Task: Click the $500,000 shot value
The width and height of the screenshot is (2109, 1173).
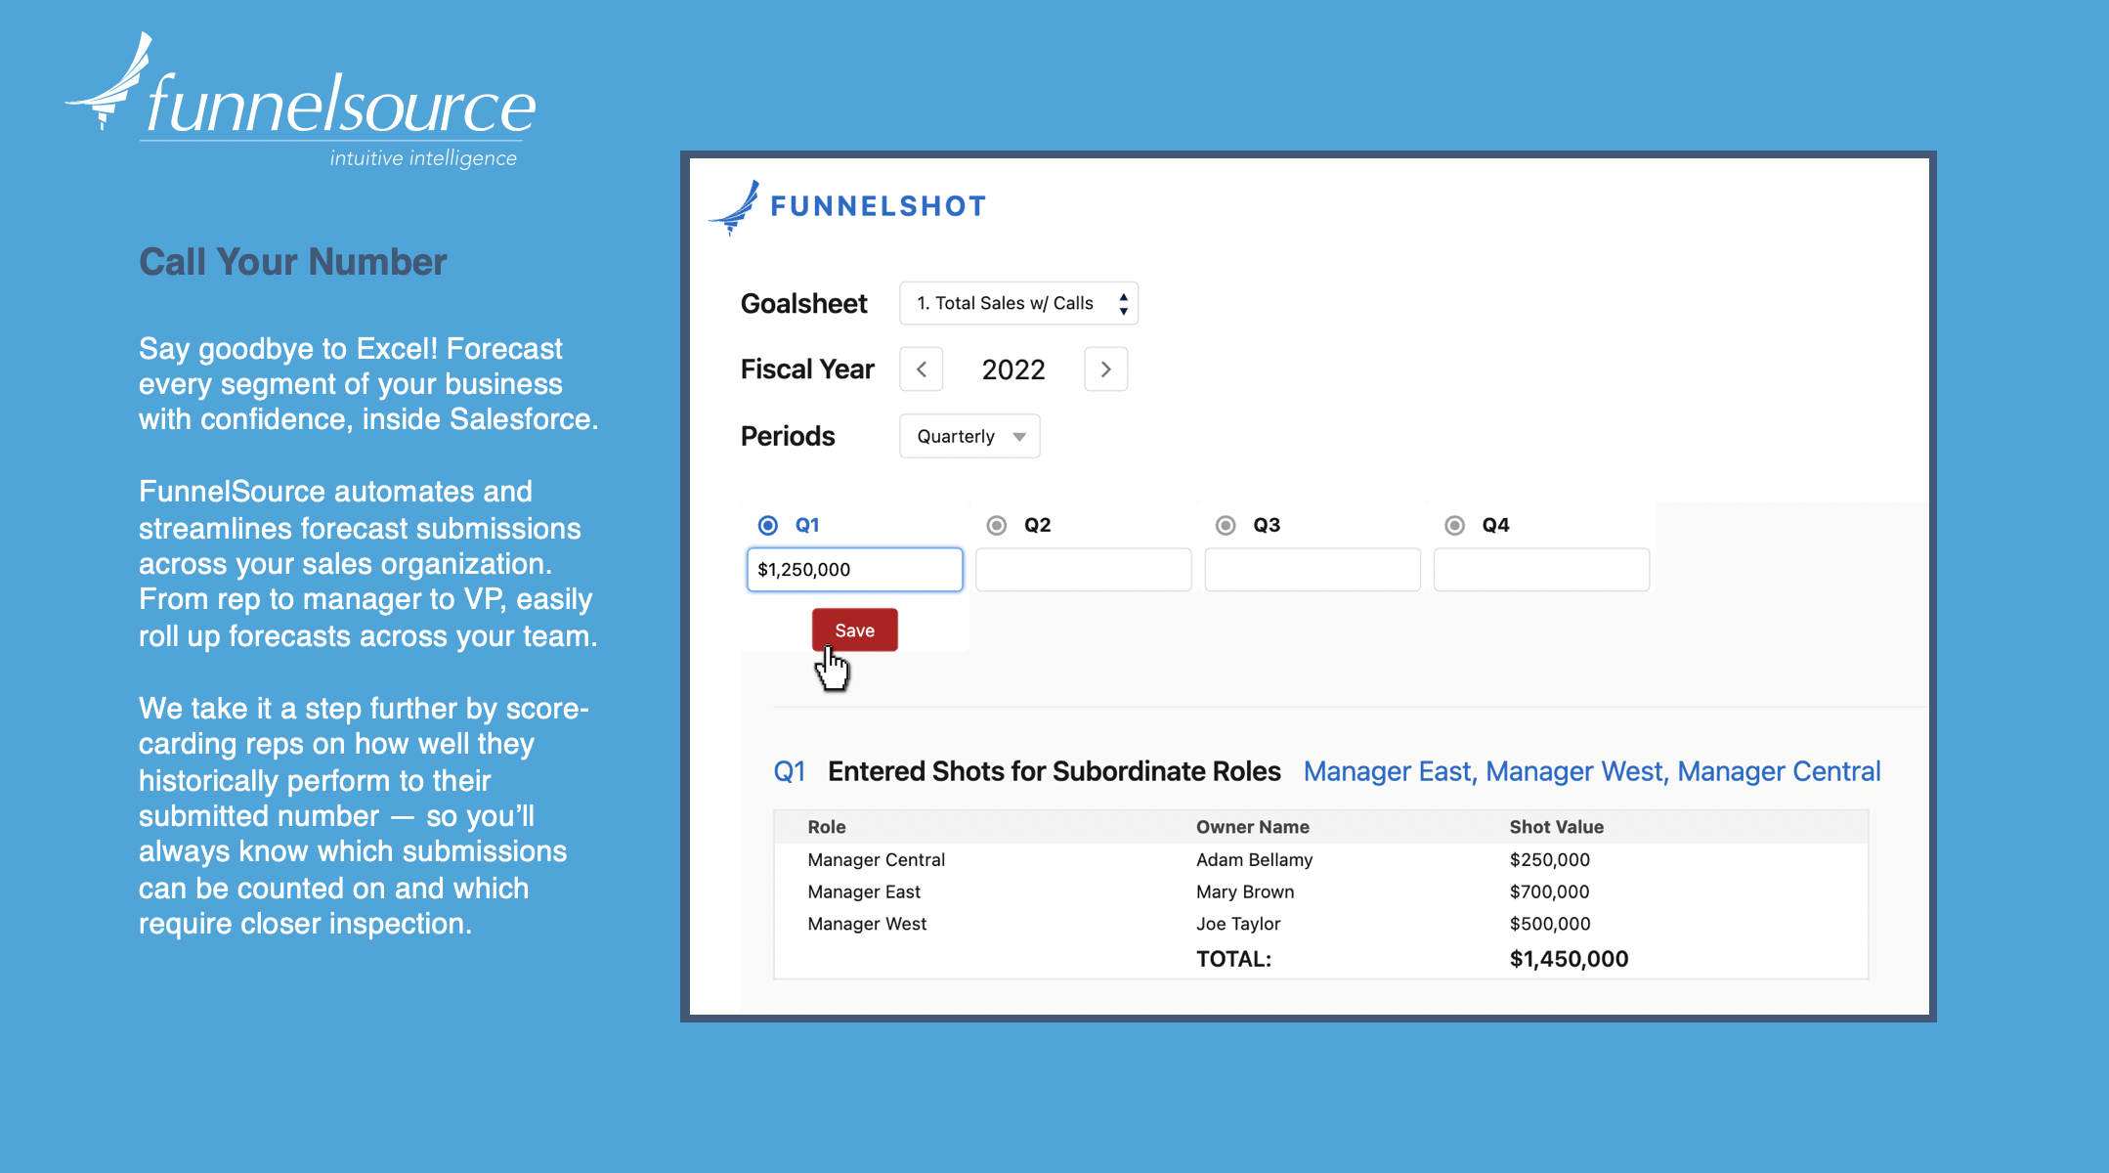Action: [x=1550, y=925]
